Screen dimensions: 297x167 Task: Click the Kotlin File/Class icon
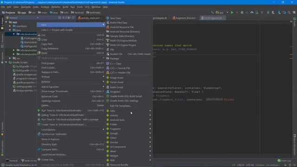108,23
